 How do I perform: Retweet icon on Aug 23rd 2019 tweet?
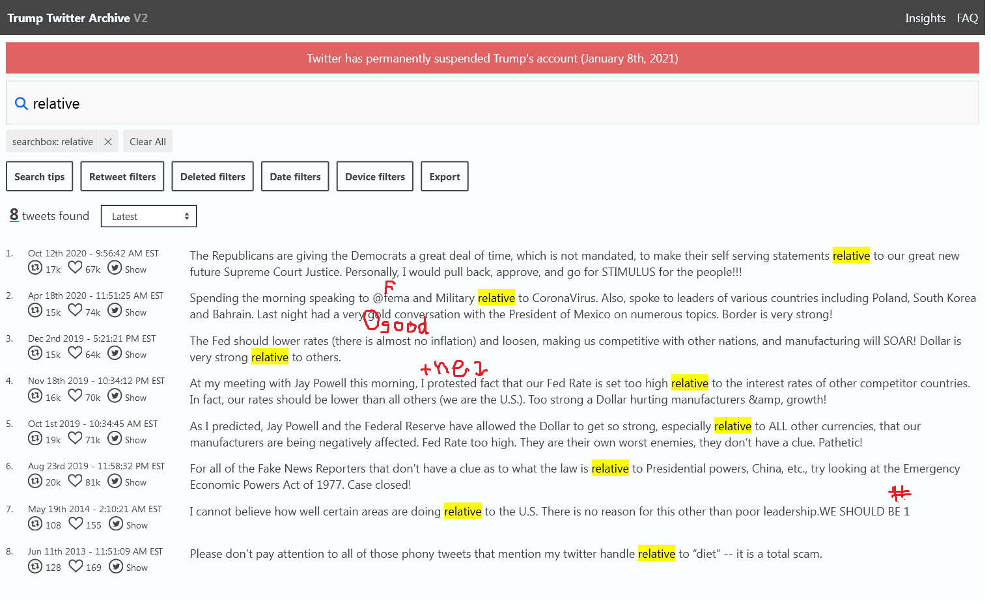coord(35,480)
